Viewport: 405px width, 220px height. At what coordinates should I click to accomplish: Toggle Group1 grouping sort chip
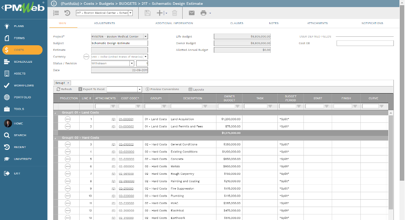[x=62, y=83]
